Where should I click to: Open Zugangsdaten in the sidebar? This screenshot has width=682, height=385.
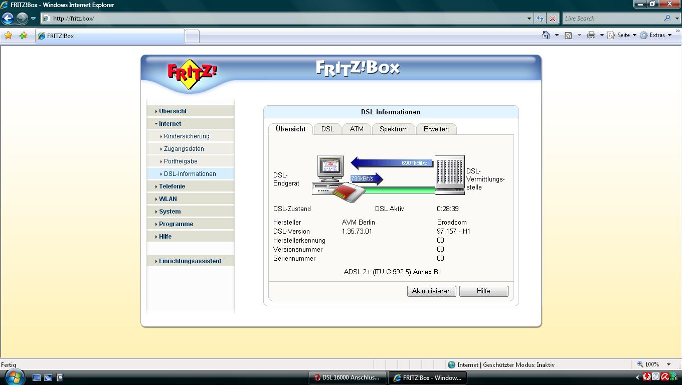pos(191,149)
